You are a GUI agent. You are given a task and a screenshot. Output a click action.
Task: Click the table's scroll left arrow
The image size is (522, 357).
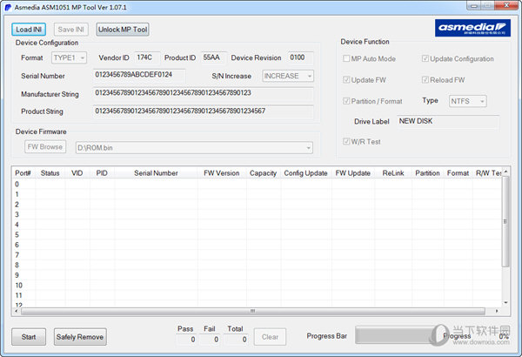(x=17, y=311)
